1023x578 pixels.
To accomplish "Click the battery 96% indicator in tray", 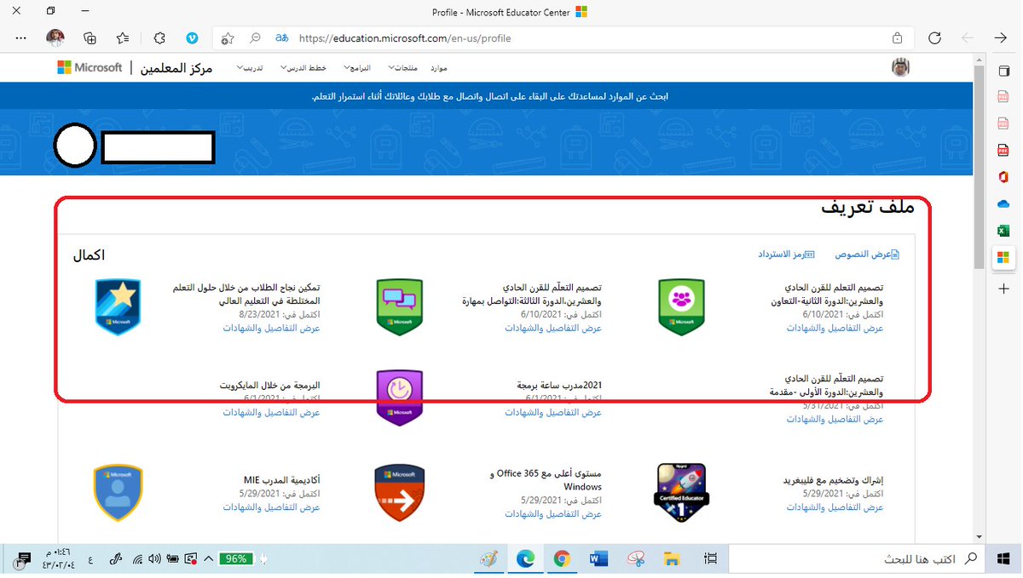I will pyautogui.click(x=236, y=559).
